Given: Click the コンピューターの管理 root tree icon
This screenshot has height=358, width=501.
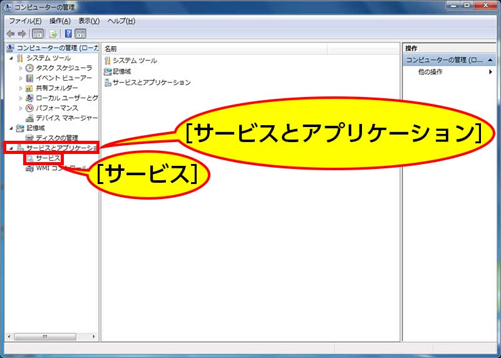Looking at the screenshot, I should 10,48.
